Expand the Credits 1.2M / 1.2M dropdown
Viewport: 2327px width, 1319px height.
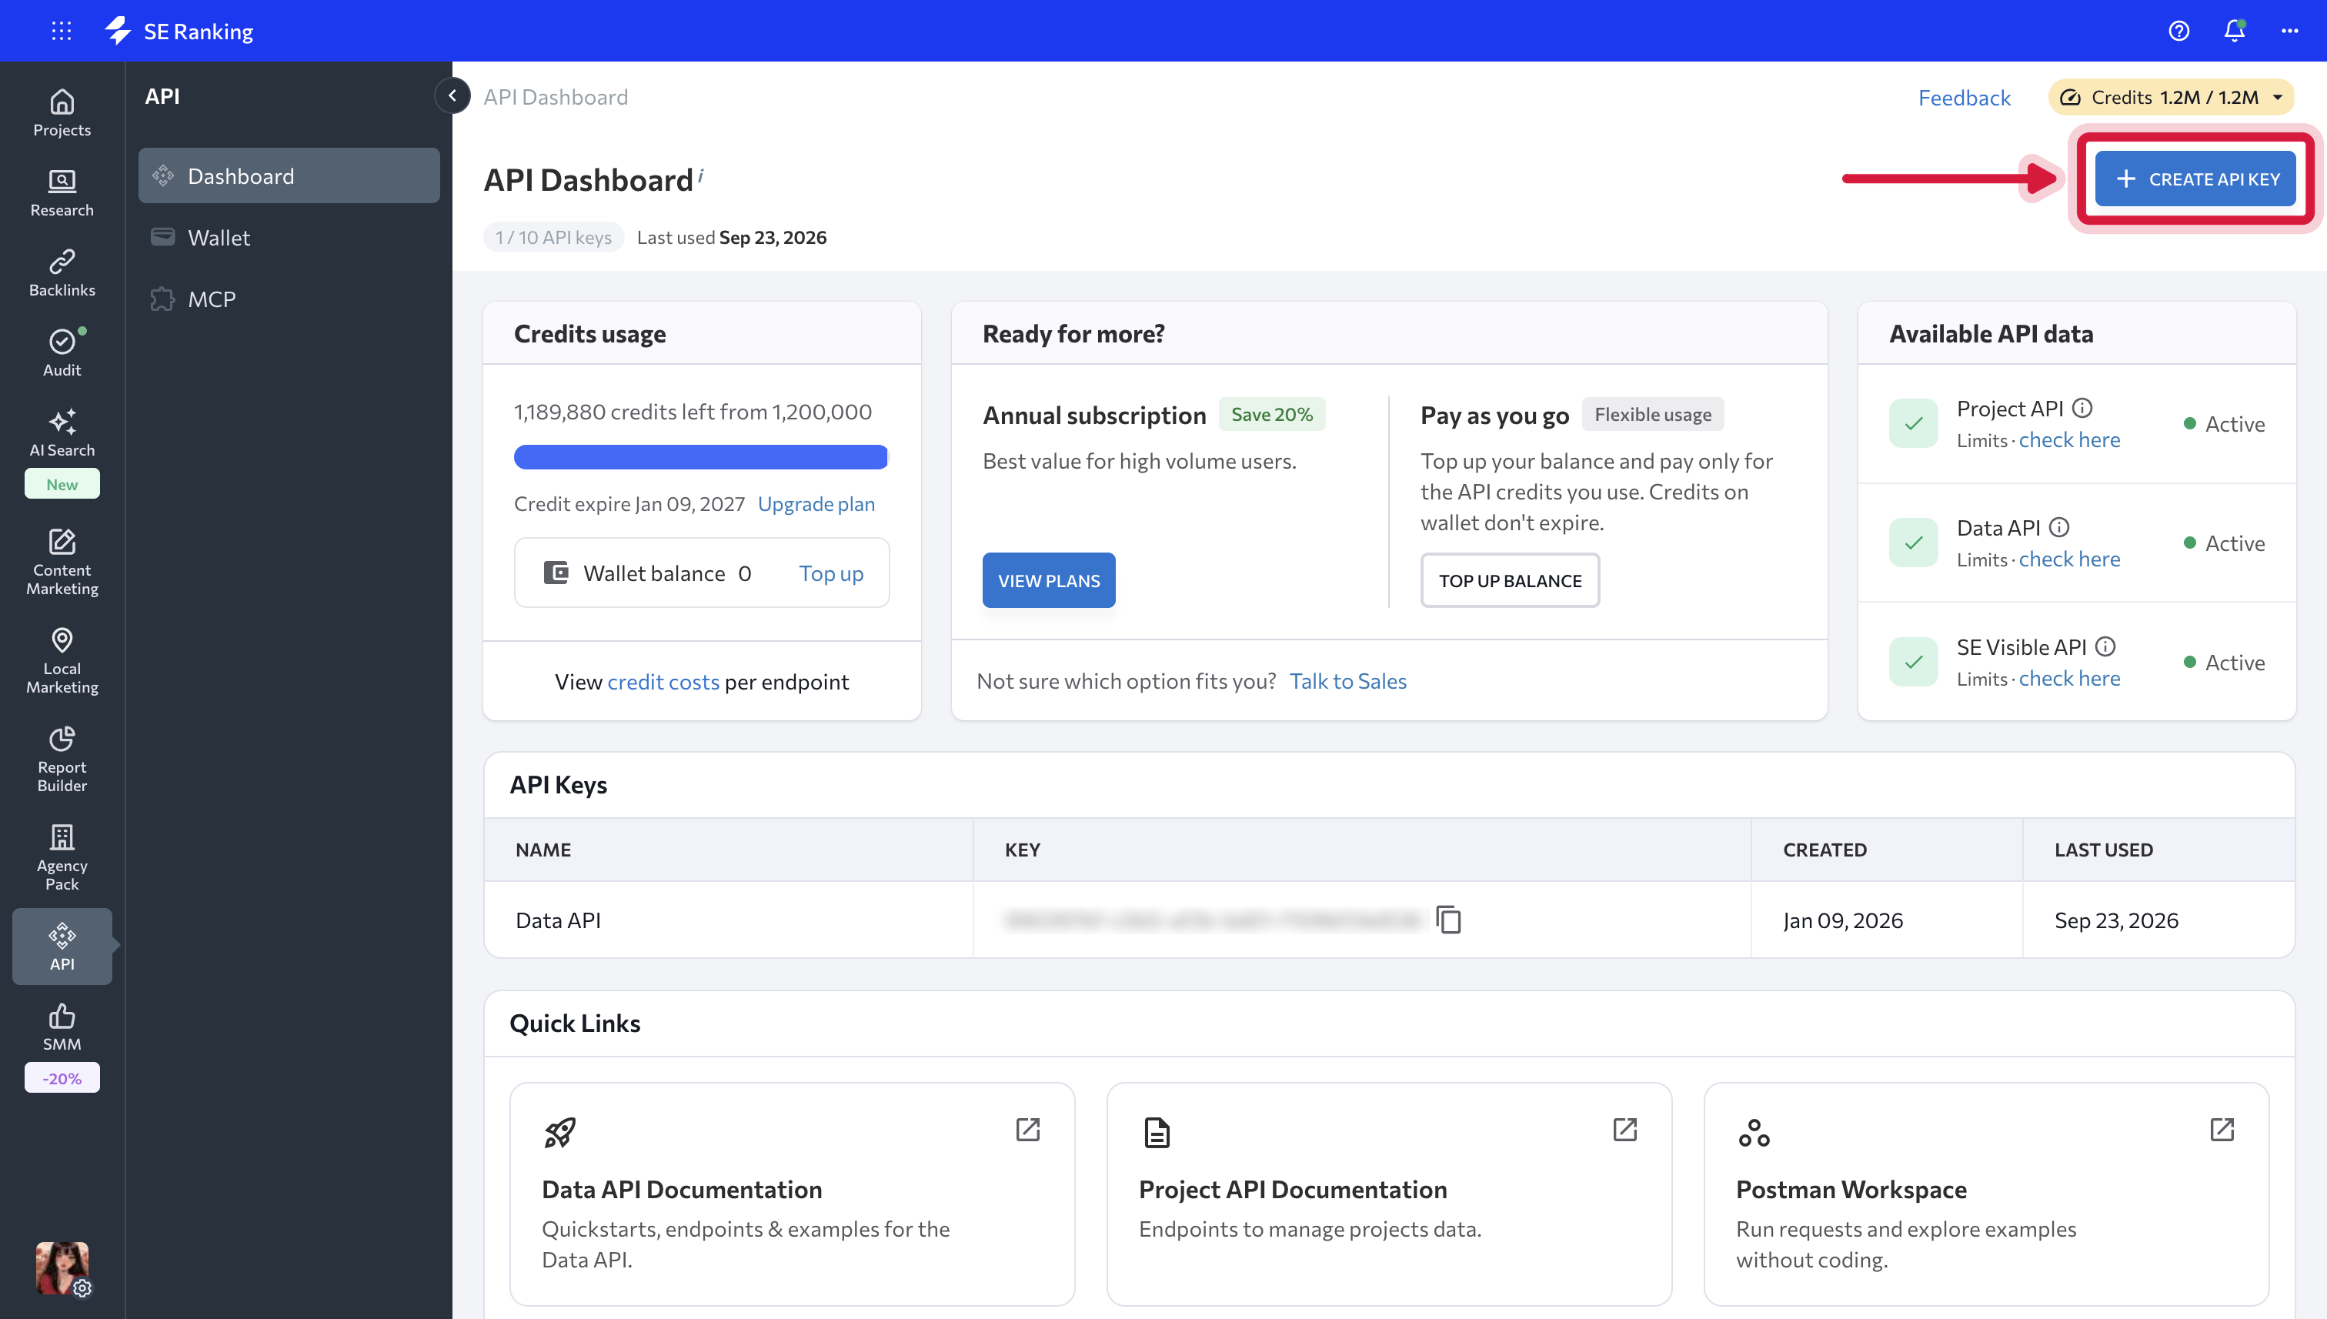(2170, 97)
